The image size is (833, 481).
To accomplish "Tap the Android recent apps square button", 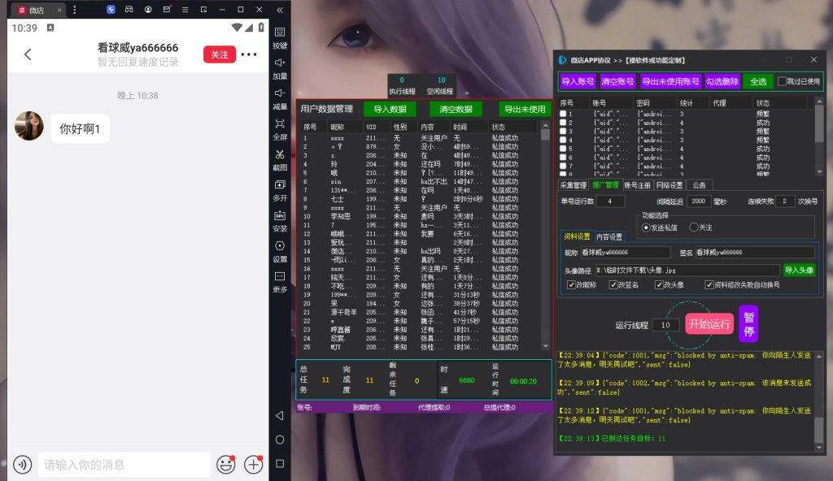I will [x=280, y=463].
